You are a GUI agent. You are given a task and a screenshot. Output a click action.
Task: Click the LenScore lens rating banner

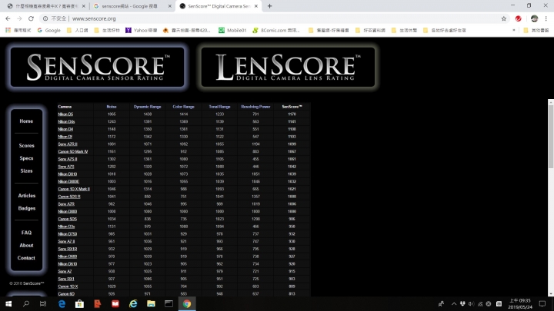click(288, 67)
